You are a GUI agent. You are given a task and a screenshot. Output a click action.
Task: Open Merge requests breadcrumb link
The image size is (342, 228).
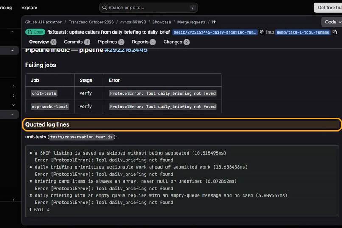(x=191, y=22)
